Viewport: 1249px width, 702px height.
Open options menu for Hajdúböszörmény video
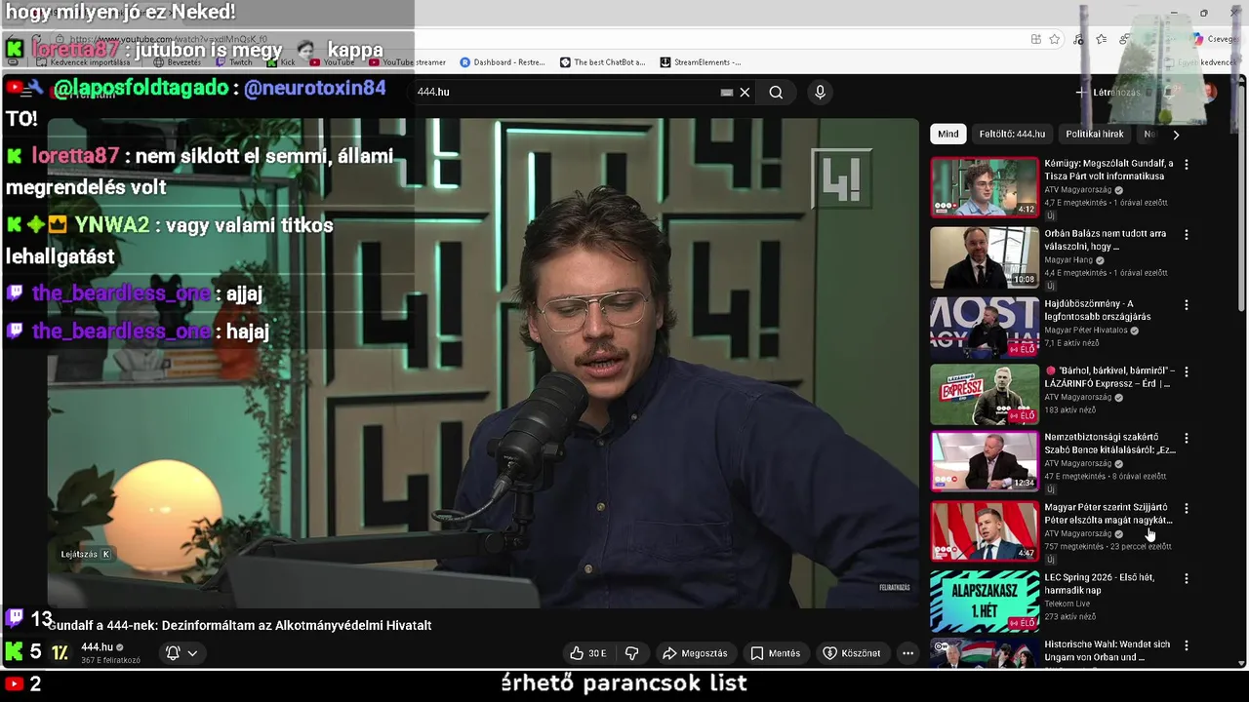[x=1187, y=305]
